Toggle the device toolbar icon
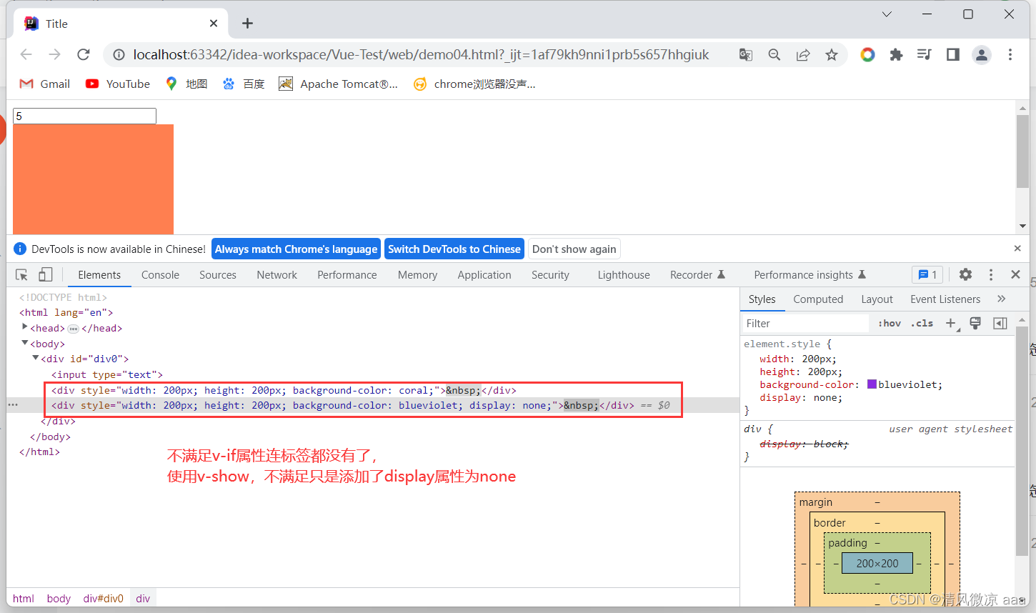This screenshot has width=1036, height=613. click(x=45, y=275)
